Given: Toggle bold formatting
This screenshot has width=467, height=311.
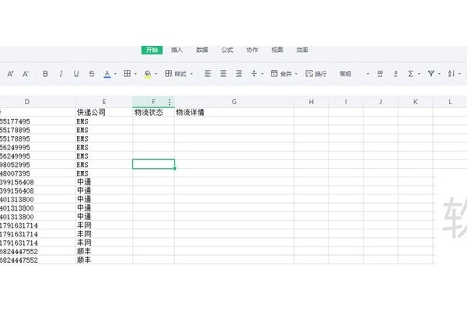Looking at the screenshot, I should (45, 74).
